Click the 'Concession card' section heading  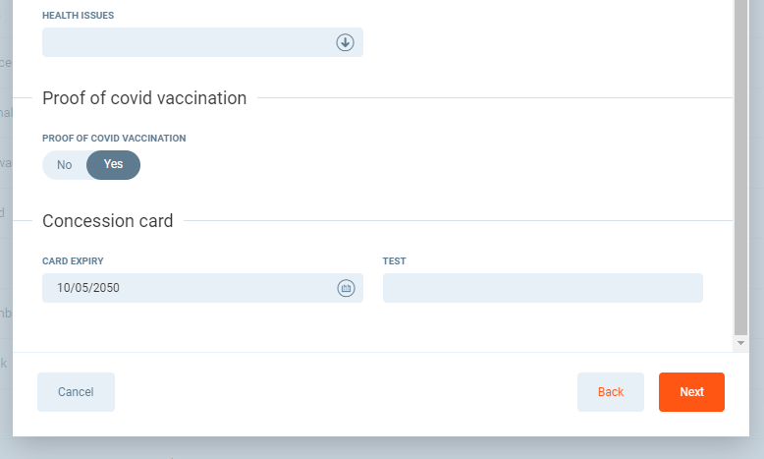(108, 221)
